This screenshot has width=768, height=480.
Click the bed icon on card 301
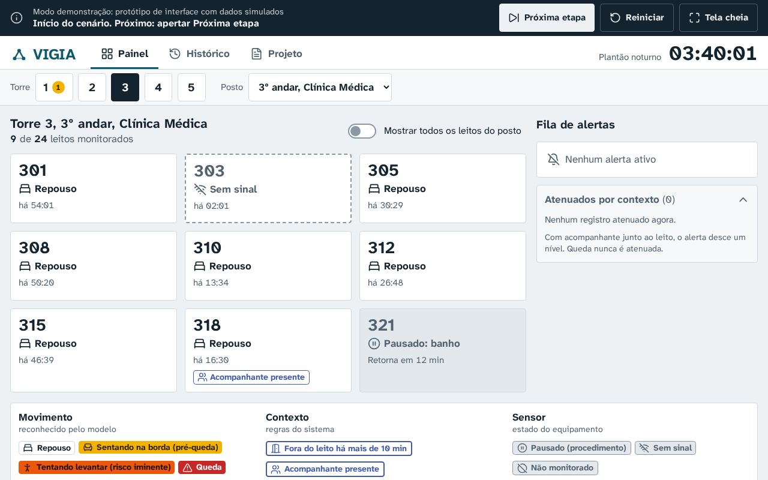(25, 189)
